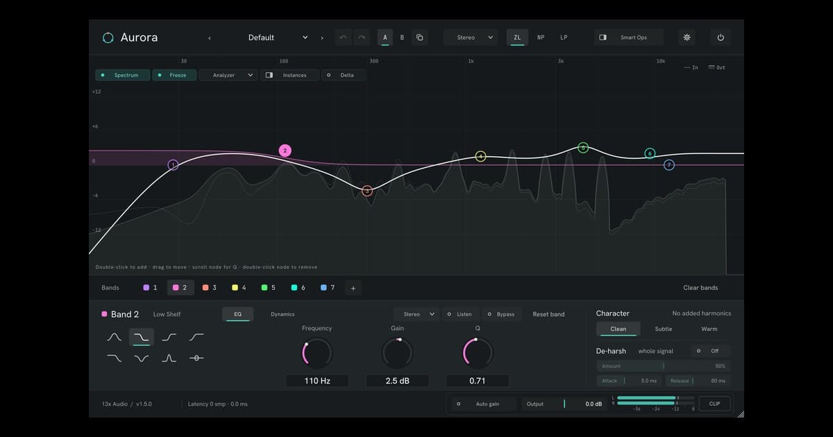
Task: Click the Frequency knob
Action: click(x=317, y=353)
